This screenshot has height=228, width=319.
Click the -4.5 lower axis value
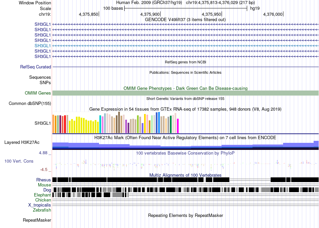coord(44,169)
